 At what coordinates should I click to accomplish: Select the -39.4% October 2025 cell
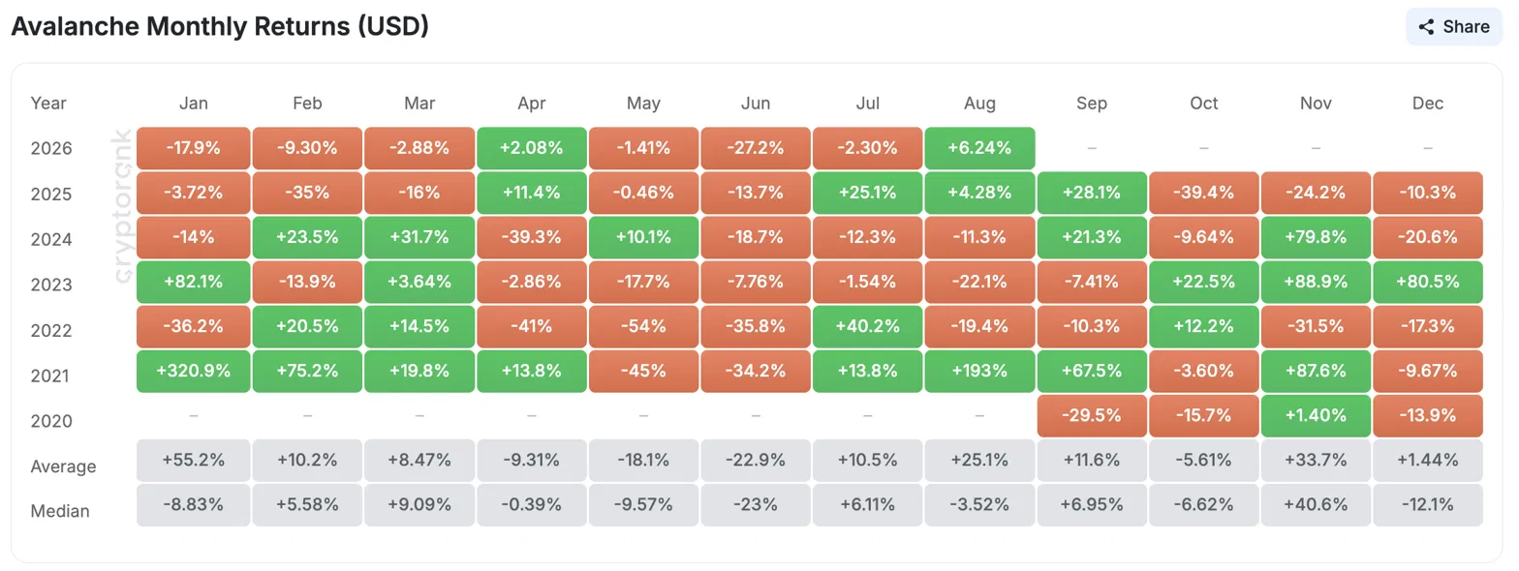1204,193
